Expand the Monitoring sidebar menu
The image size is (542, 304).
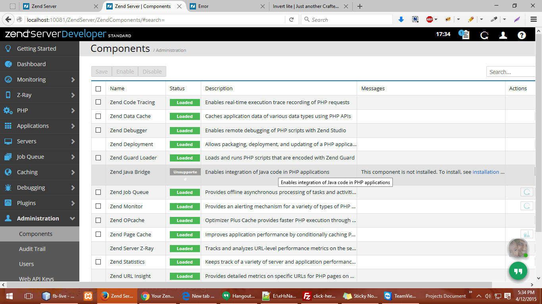click(x=40, y=80)
